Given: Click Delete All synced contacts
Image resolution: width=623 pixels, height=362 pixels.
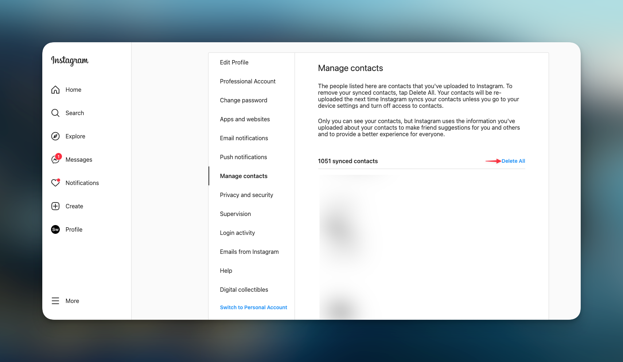Looking at the screenshot, I should tap(513, 161).
